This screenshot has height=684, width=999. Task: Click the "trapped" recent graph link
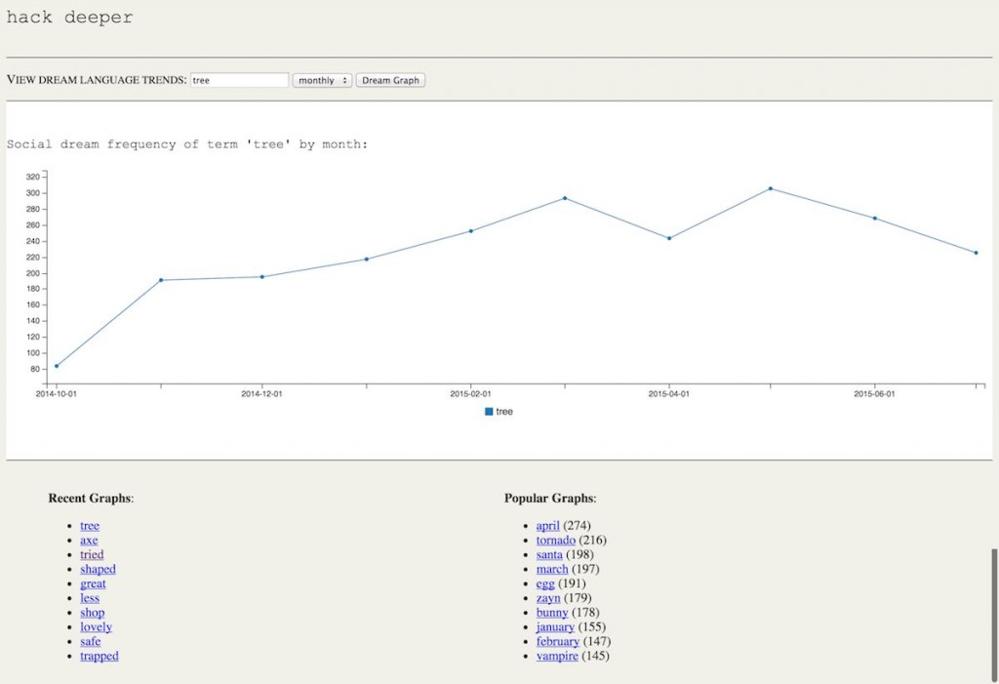click(x=99, y=656)
